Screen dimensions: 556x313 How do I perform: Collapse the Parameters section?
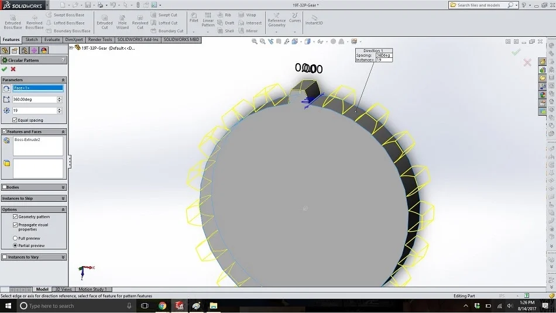coord(63,80)
